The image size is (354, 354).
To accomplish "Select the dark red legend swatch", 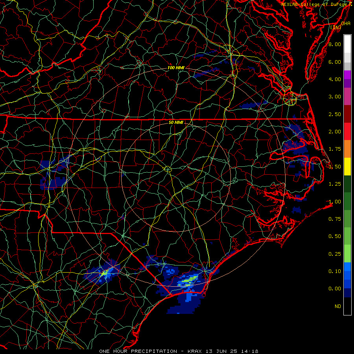I will (347, 114).
